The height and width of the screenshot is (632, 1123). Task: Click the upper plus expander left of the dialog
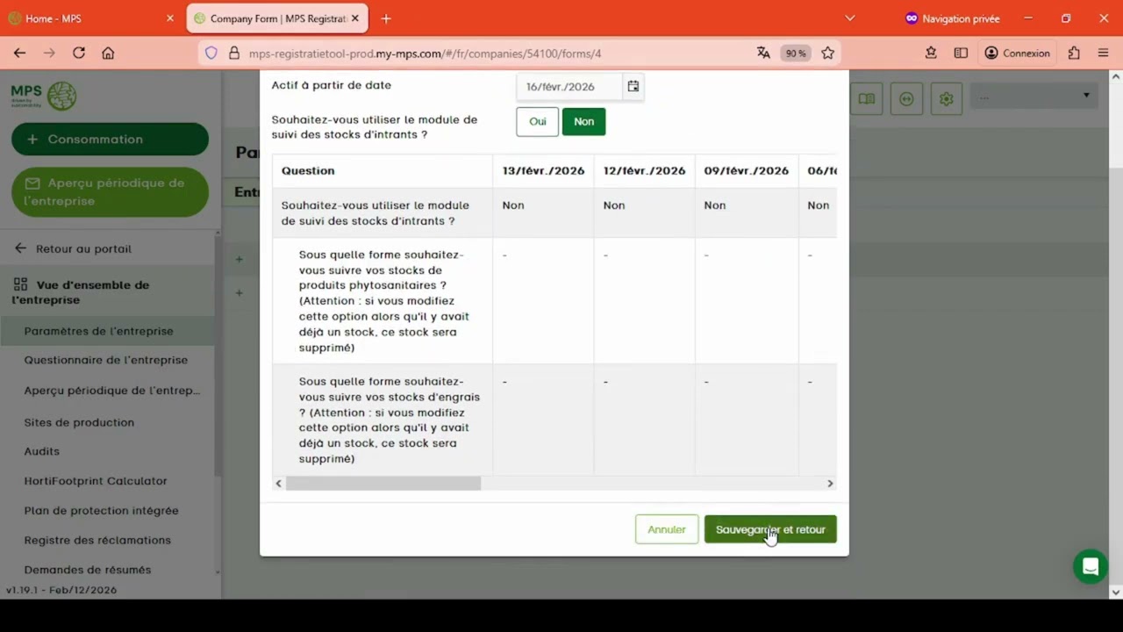click(x=239, y=259)
